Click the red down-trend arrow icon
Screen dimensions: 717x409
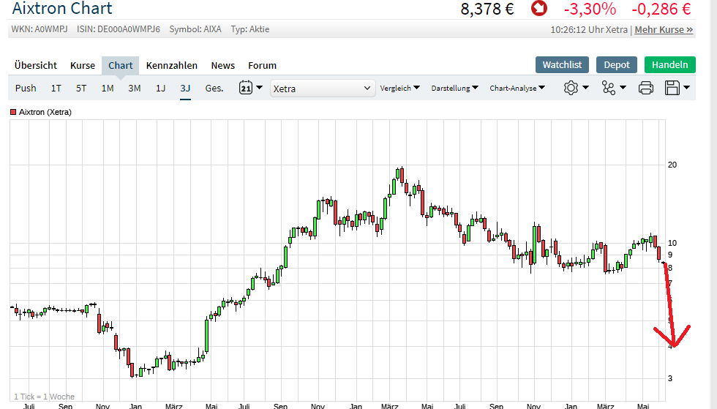point(539,8)
